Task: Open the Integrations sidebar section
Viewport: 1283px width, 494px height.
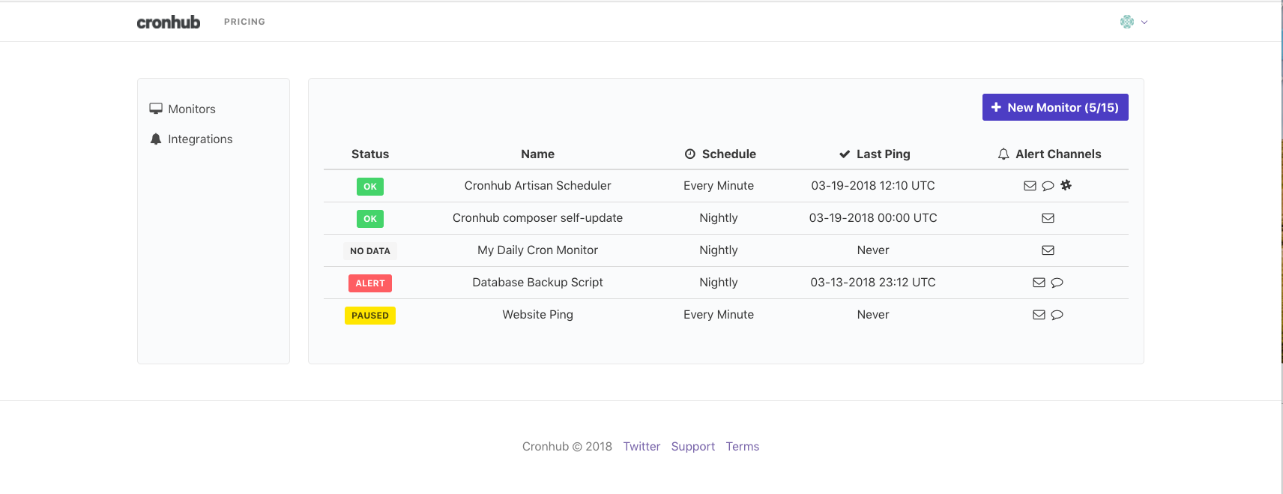Action: 199,139
